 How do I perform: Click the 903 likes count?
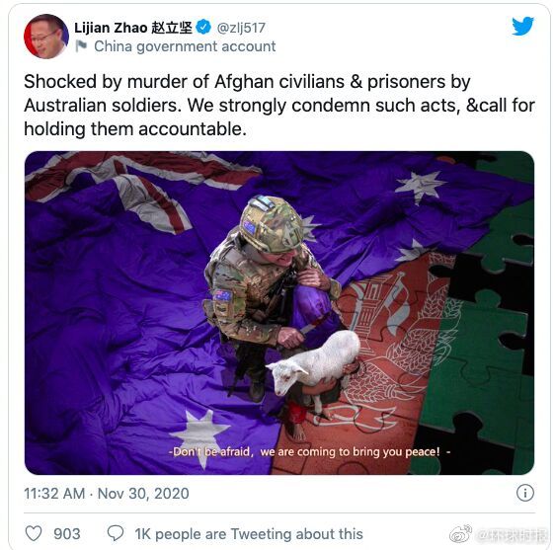(67, 534)
